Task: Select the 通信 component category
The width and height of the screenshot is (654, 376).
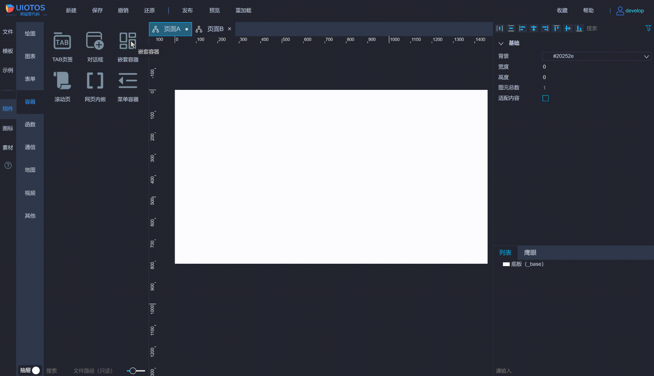Action: [x=30, y=147]
